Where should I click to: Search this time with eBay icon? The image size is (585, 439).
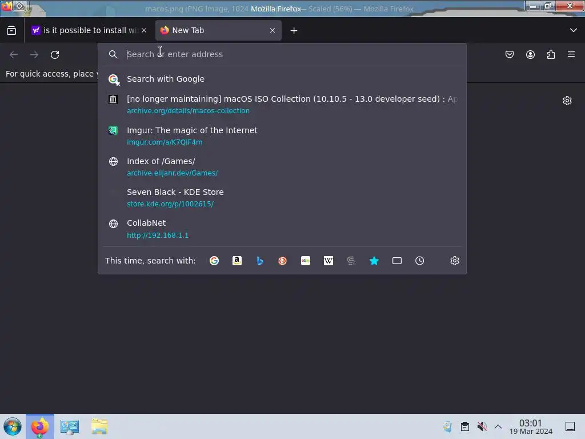tap(306, 261)
